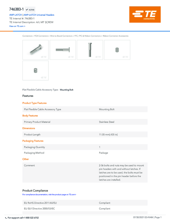Click EU ELV Directive 2000/53/EC cell

[x=39, y=209]
